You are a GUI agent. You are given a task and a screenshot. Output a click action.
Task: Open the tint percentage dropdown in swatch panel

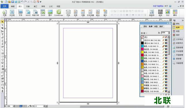pos(169,33)
